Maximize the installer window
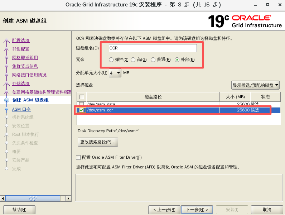 [268, 5]
